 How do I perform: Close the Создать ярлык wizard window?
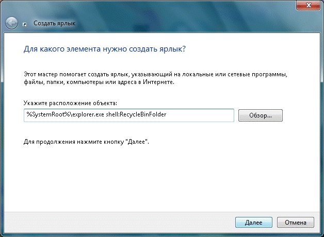coord(308,5)
